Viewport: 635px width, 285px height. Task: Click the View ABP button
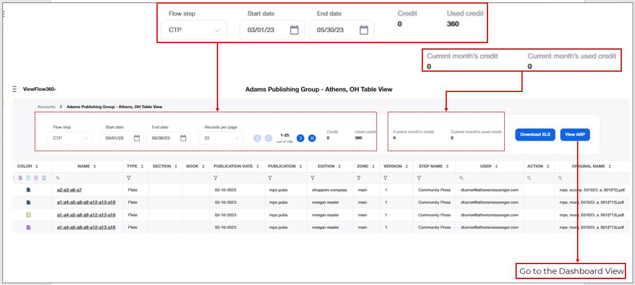click(x=575, y=134)
